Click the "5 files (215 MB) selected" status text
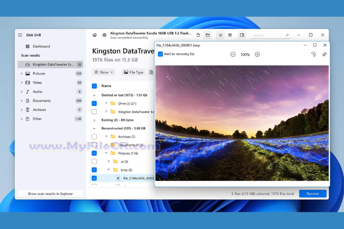This screenshot has height=229, width=344. [x=250, y=194]
